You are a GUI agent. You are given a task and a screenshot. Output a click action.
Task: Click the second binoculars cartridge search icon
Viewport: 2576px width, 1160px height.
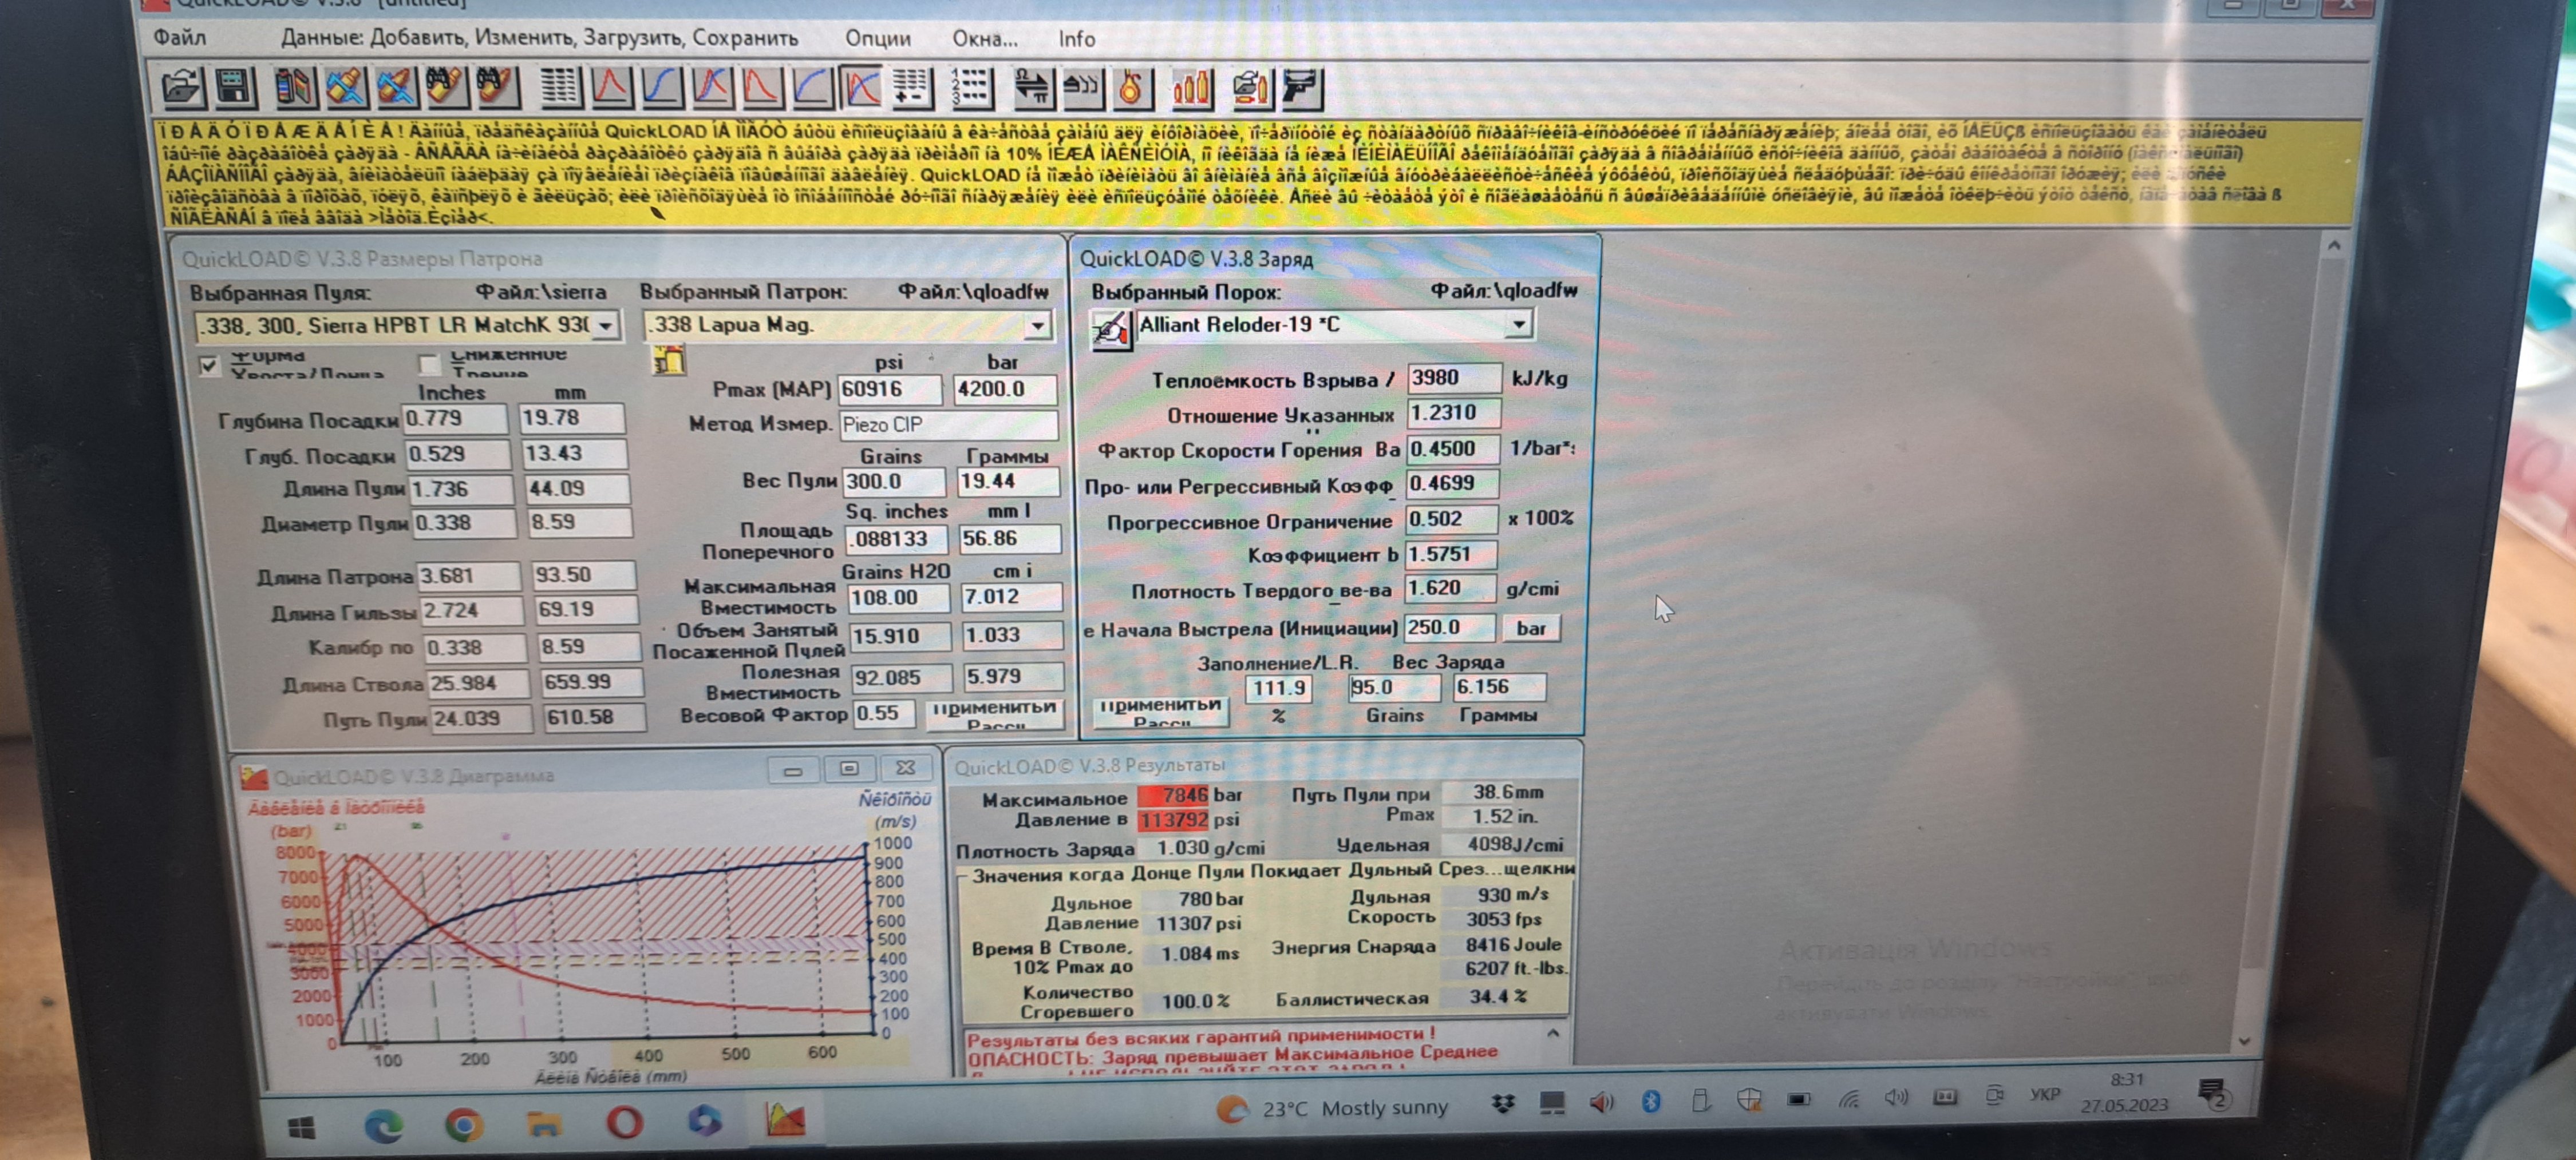(497, 88)
